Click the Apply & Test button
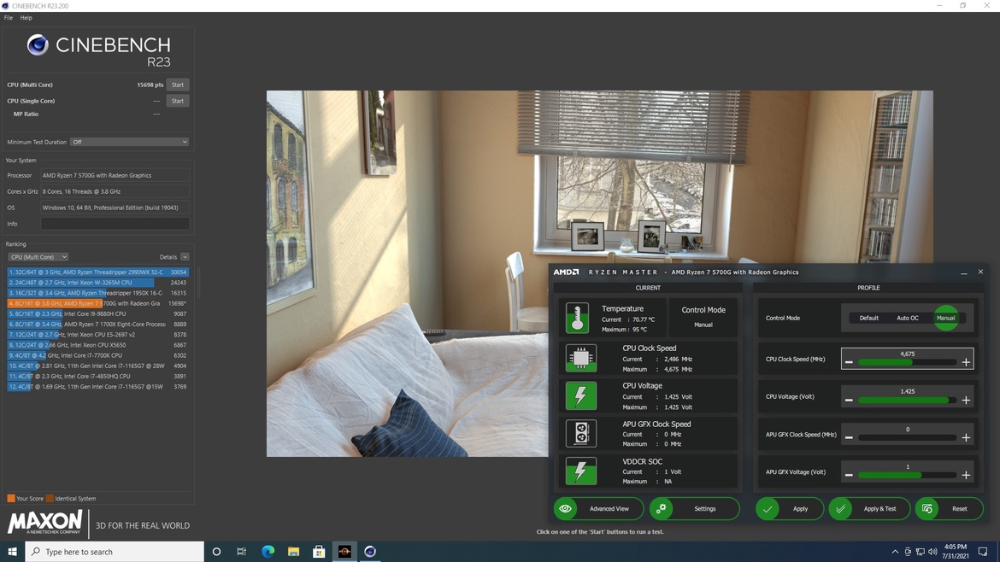 pos(869,509)
